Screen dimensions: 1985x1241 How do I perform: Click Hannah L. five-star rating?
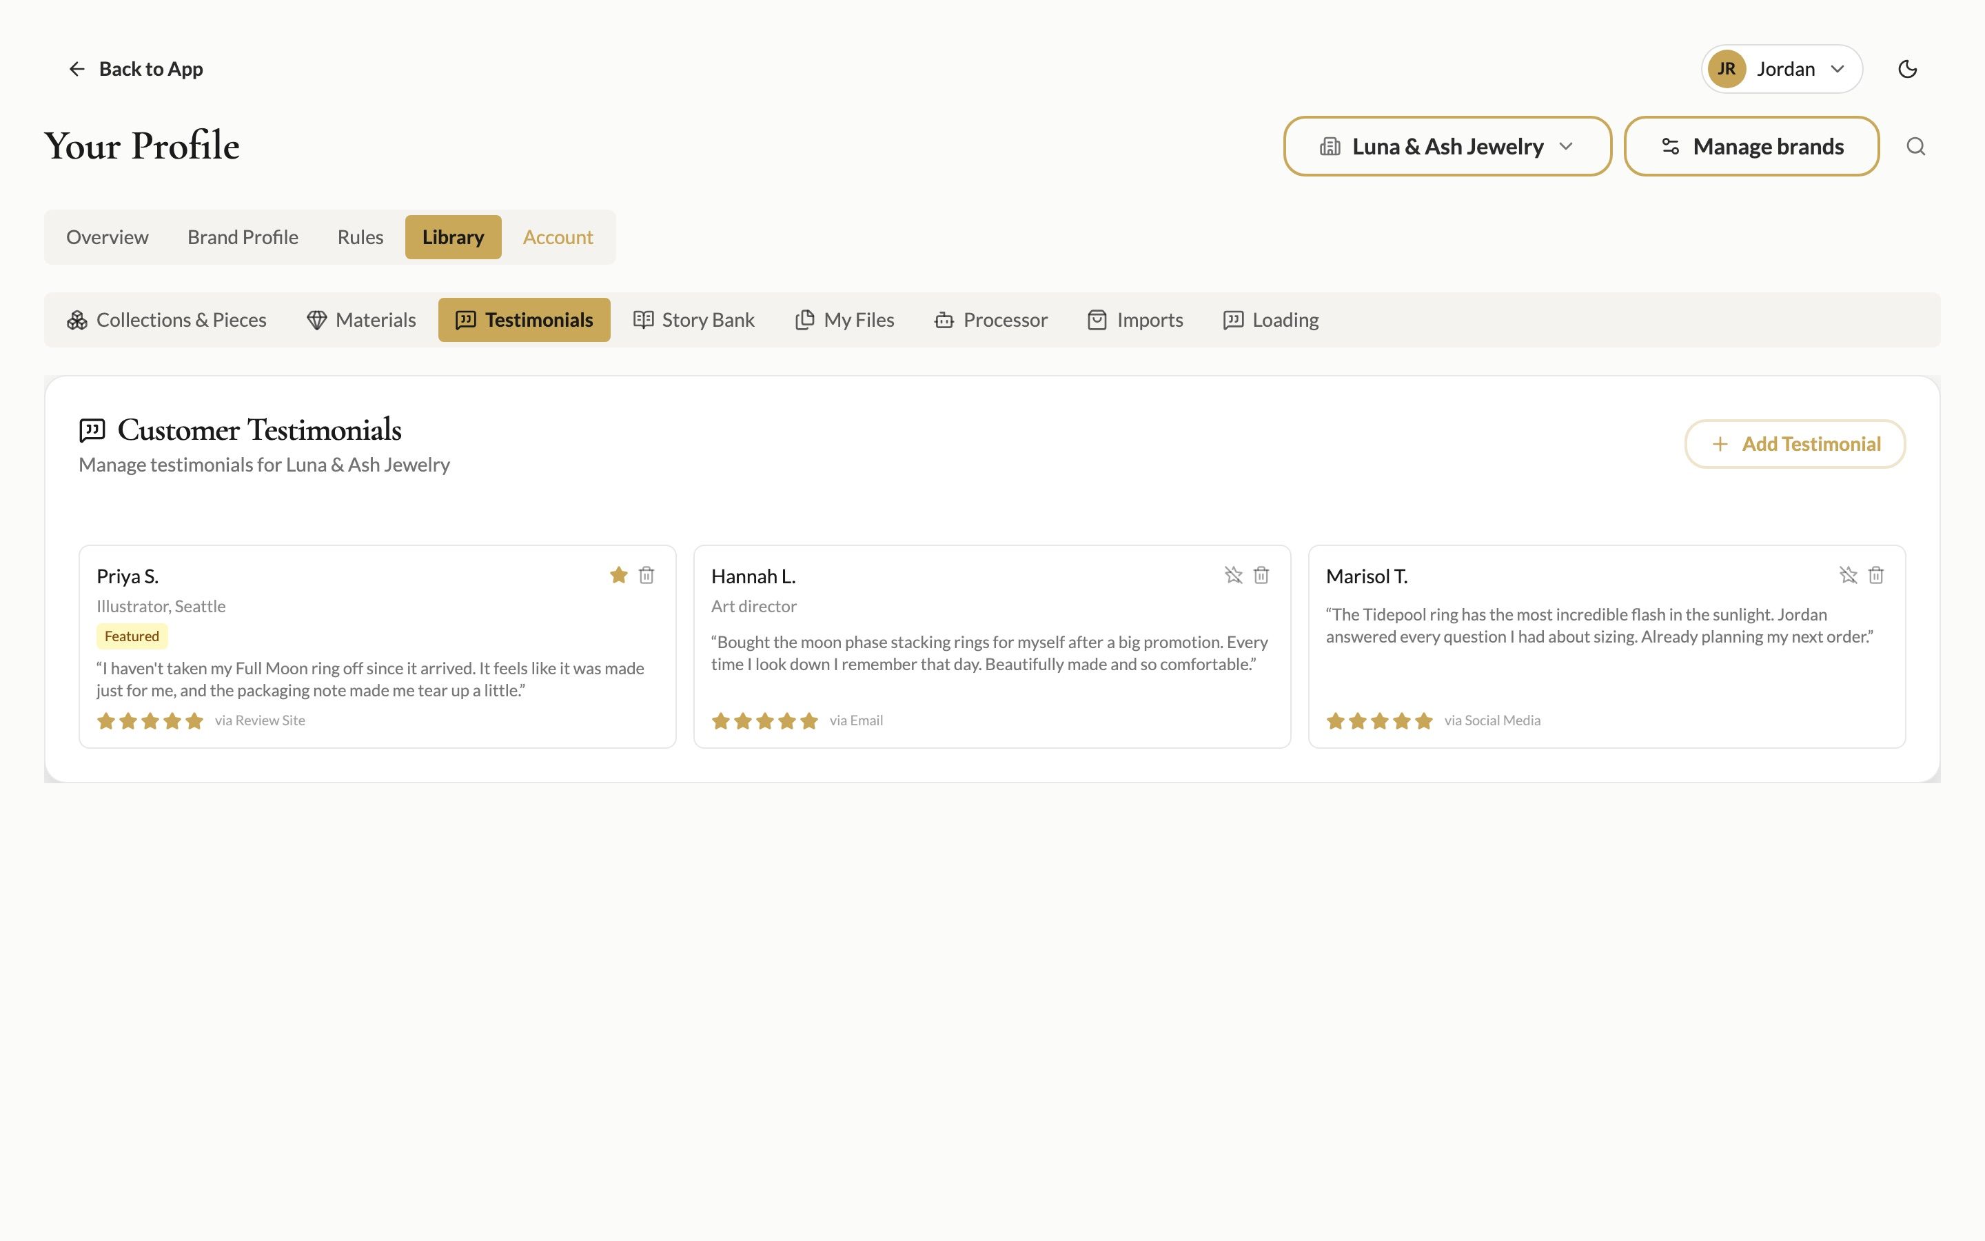click(x=764, y=721)
